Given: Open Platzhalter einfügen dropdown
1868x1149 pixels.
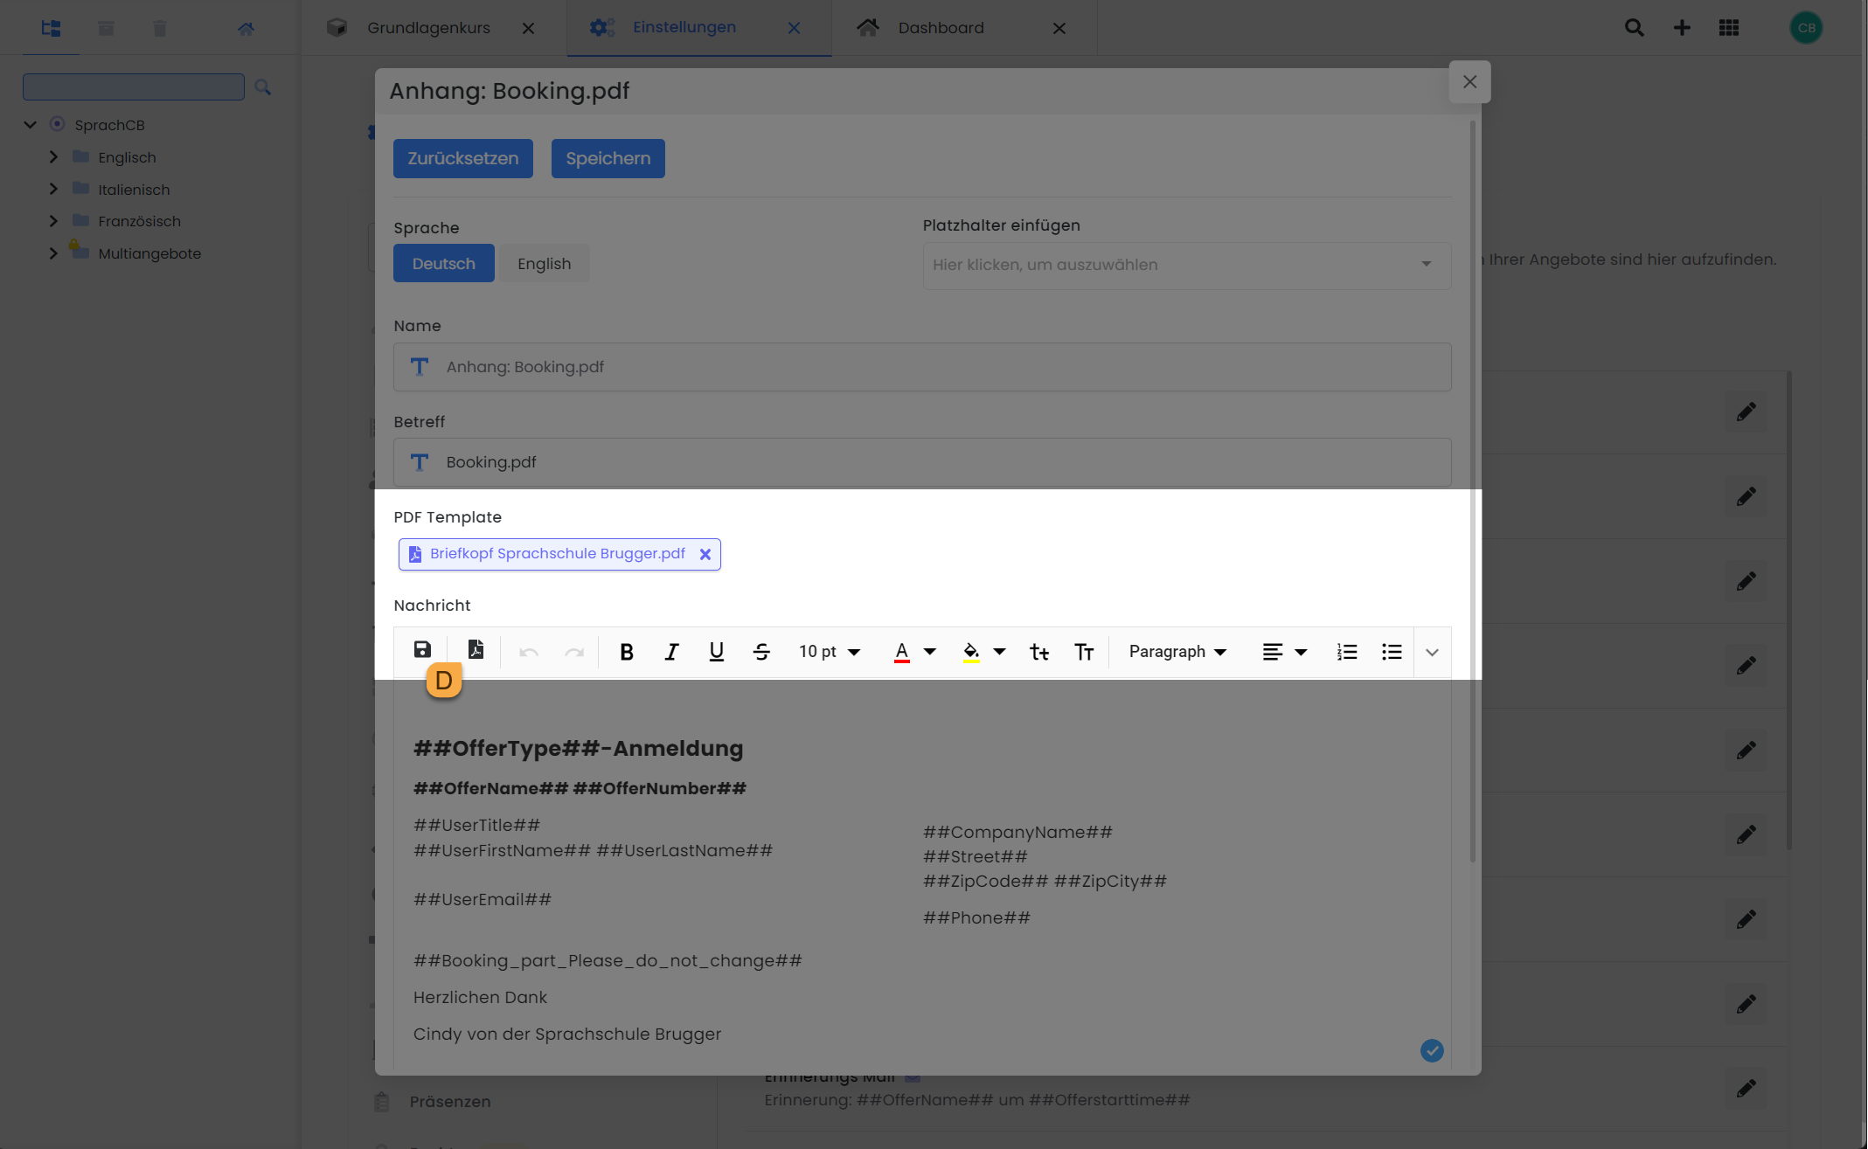Looking at the screenshot, I should point(1186,265).
